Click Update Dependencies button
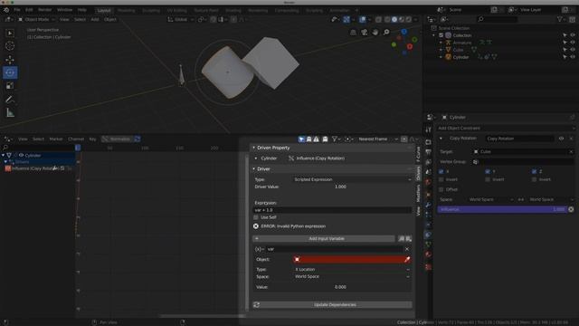 (x=332, y=305)
